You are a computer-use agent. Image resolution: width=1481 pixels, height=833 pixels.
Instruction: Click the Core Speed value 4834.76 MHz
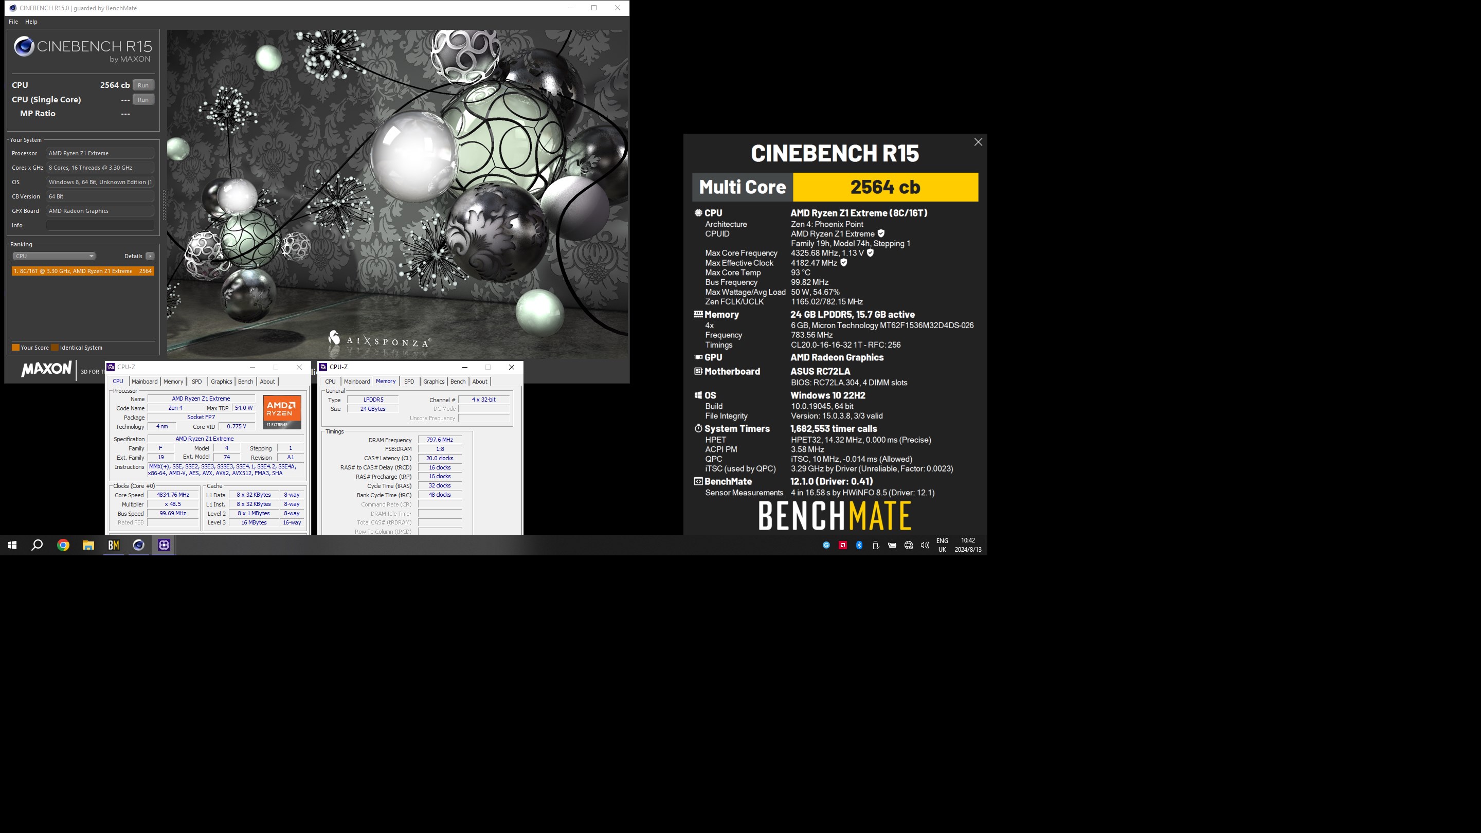tap(173, 495)
